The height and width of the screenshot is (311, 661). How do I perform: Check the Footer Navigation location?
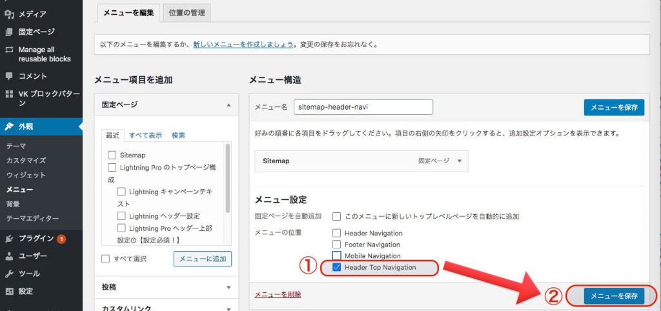[x=336, y=245]
